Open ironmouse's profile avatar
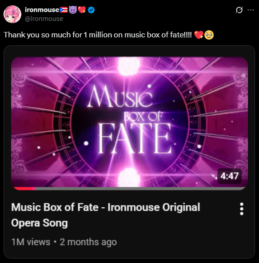The width and height of the screenshot is (259, 263). tap(12, 14)
